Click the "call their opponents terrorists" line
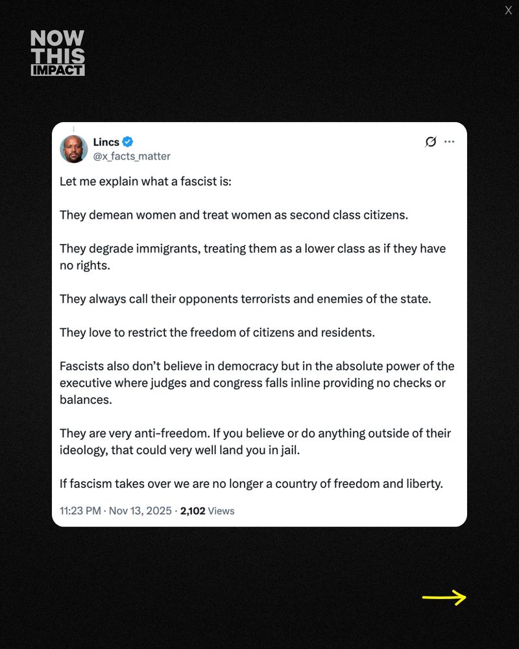519x649 pixels. [x=245, y=299]
